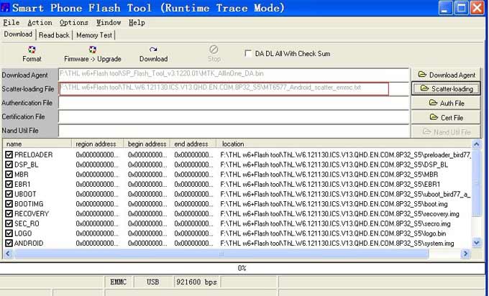Image resolution: width=489 pixels, height=296 pixels.
Task: Select the MBR row name
Action: pyautogui.click(x=21, y=175)
